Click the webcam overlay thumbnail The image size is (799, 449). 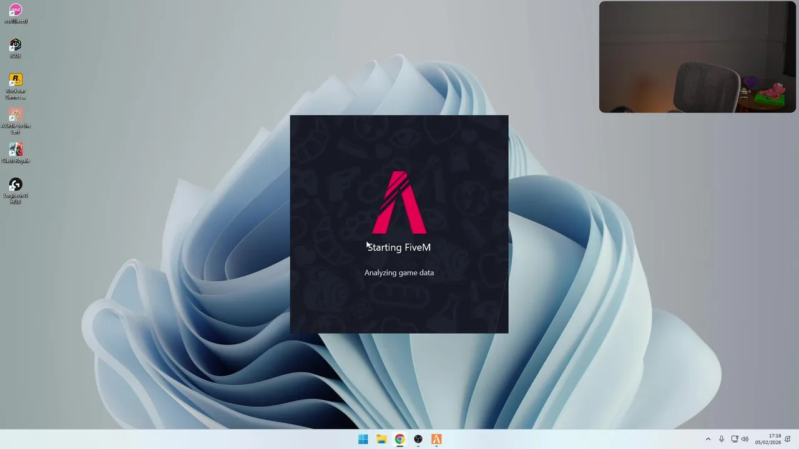697,57
